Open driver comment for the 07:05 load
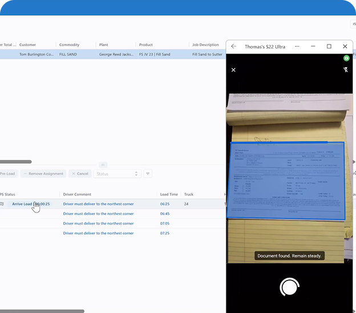Image resolution: width=356 pixels, height=313 pixels. 98,223
